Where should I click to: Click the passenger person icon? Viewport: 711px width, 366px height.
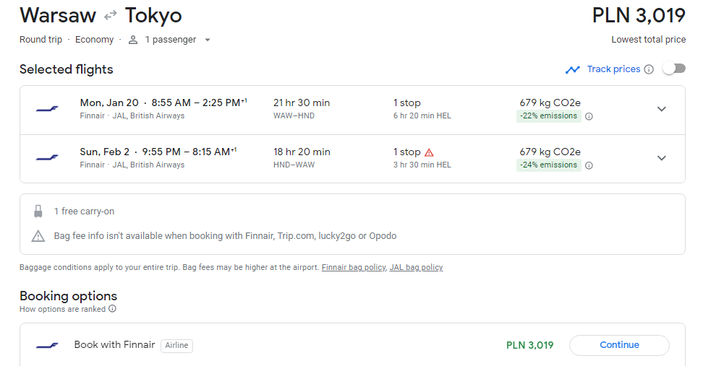coord(133,40)
